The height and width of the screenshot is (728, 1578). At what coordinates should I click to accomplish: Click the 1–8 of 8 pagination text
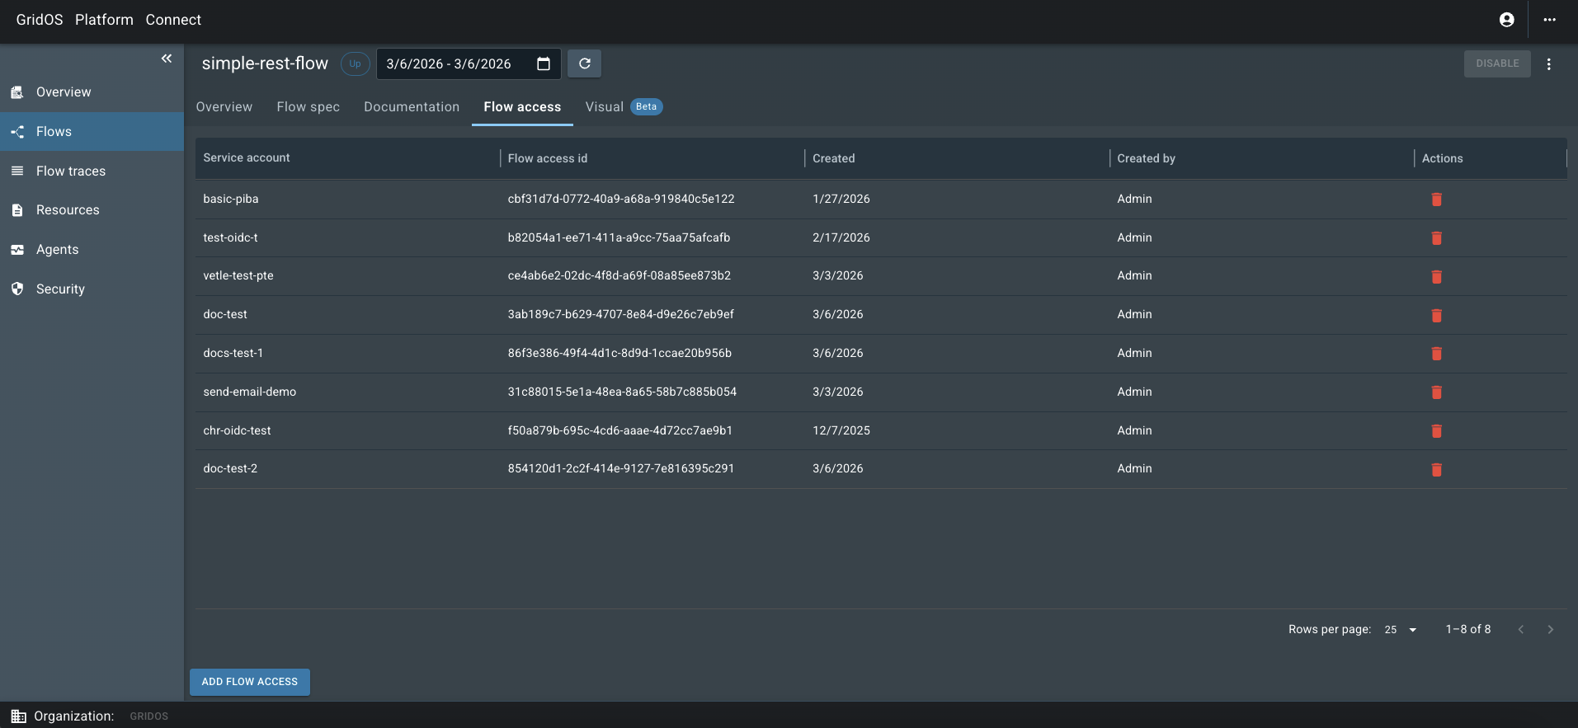(1468, 629)
